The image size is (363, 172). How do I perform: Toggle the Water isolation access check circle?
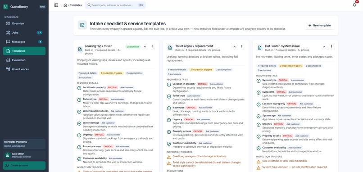[x=79, y=112]
